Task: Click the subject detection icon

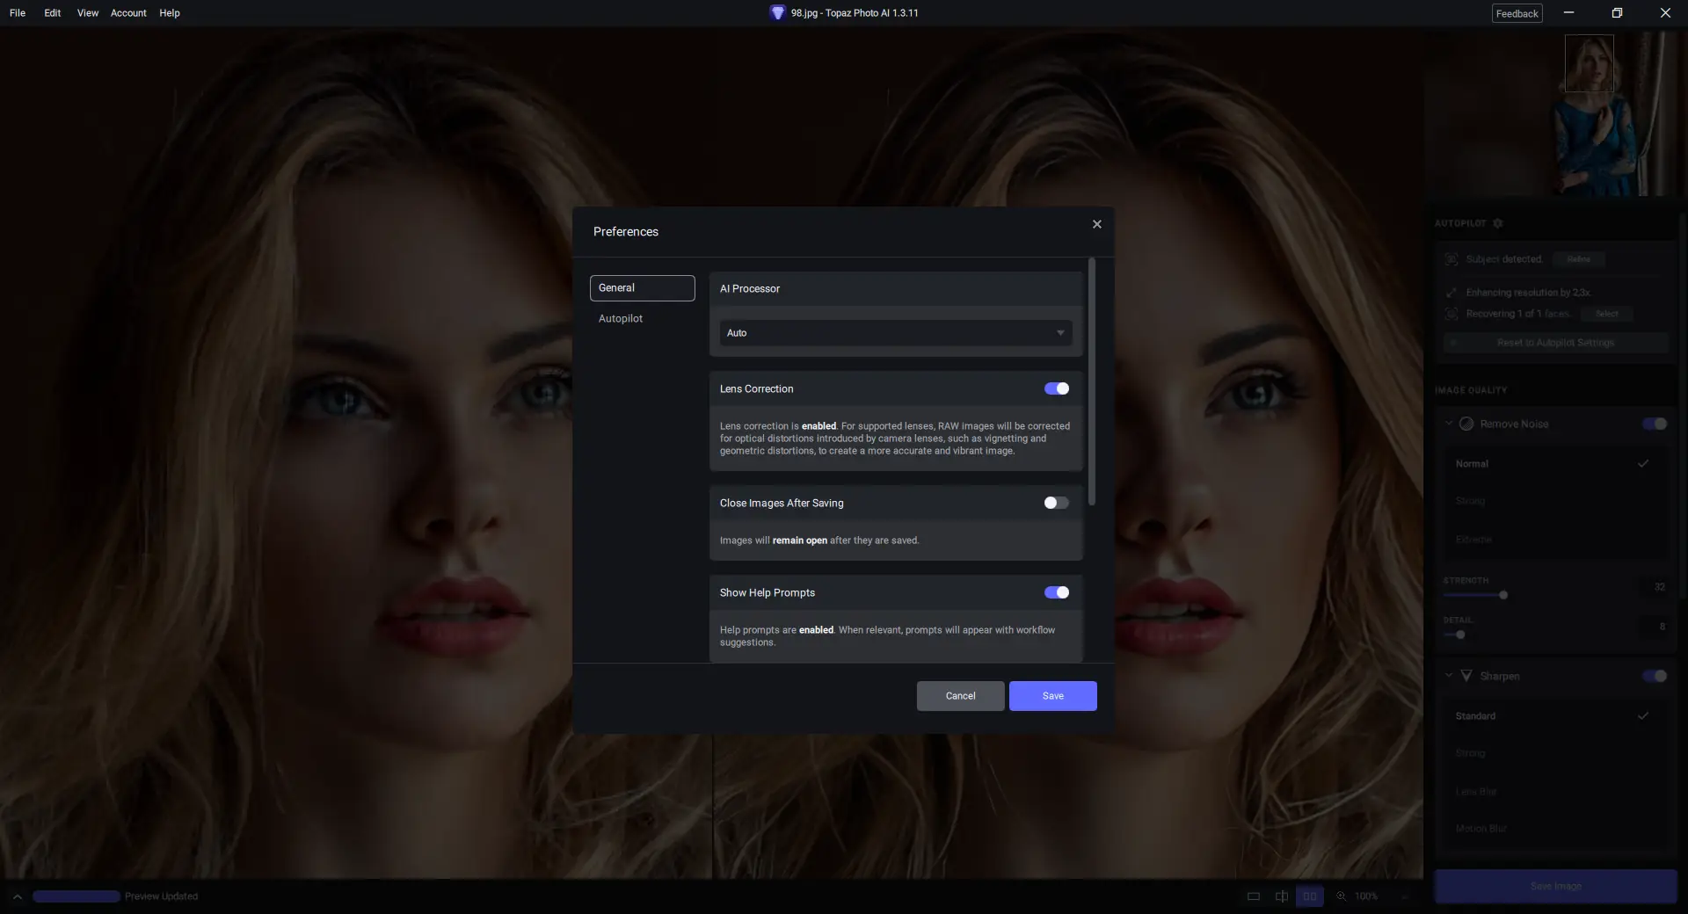Action: point(1452,259)
